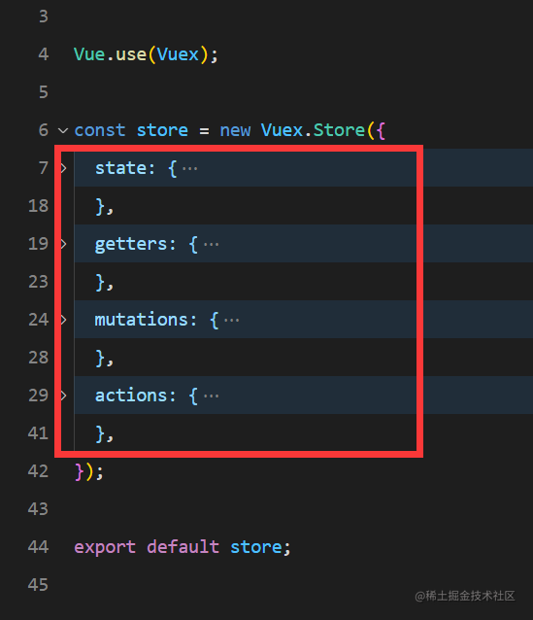Click the ellipsis after getters: {
Viewport: 533px width, 620px height.
tap(211, 244)
